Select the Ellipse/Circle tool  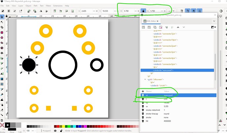(2, 37)
